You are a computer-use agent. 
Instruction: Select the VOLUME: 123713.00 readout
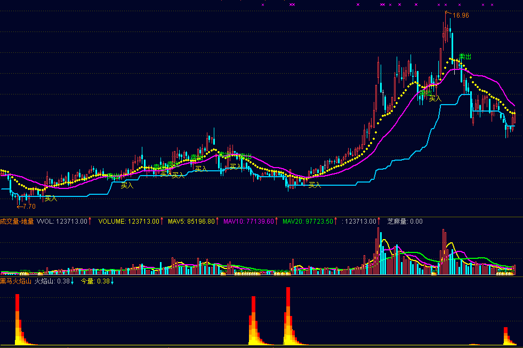128,222
